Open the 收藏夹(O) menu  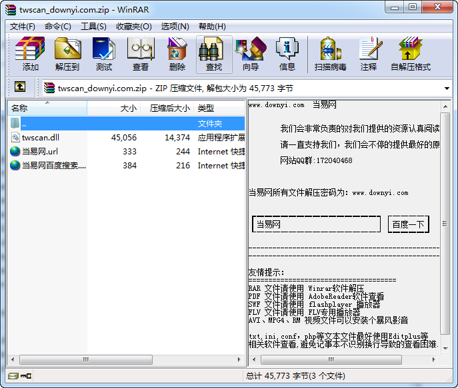[x=134, y=27]
